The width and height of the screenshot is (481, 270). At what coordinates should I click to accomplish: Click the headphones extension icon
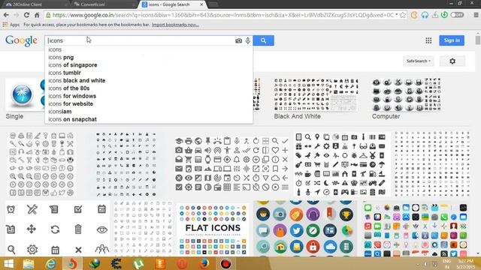(x=425, y=15)
